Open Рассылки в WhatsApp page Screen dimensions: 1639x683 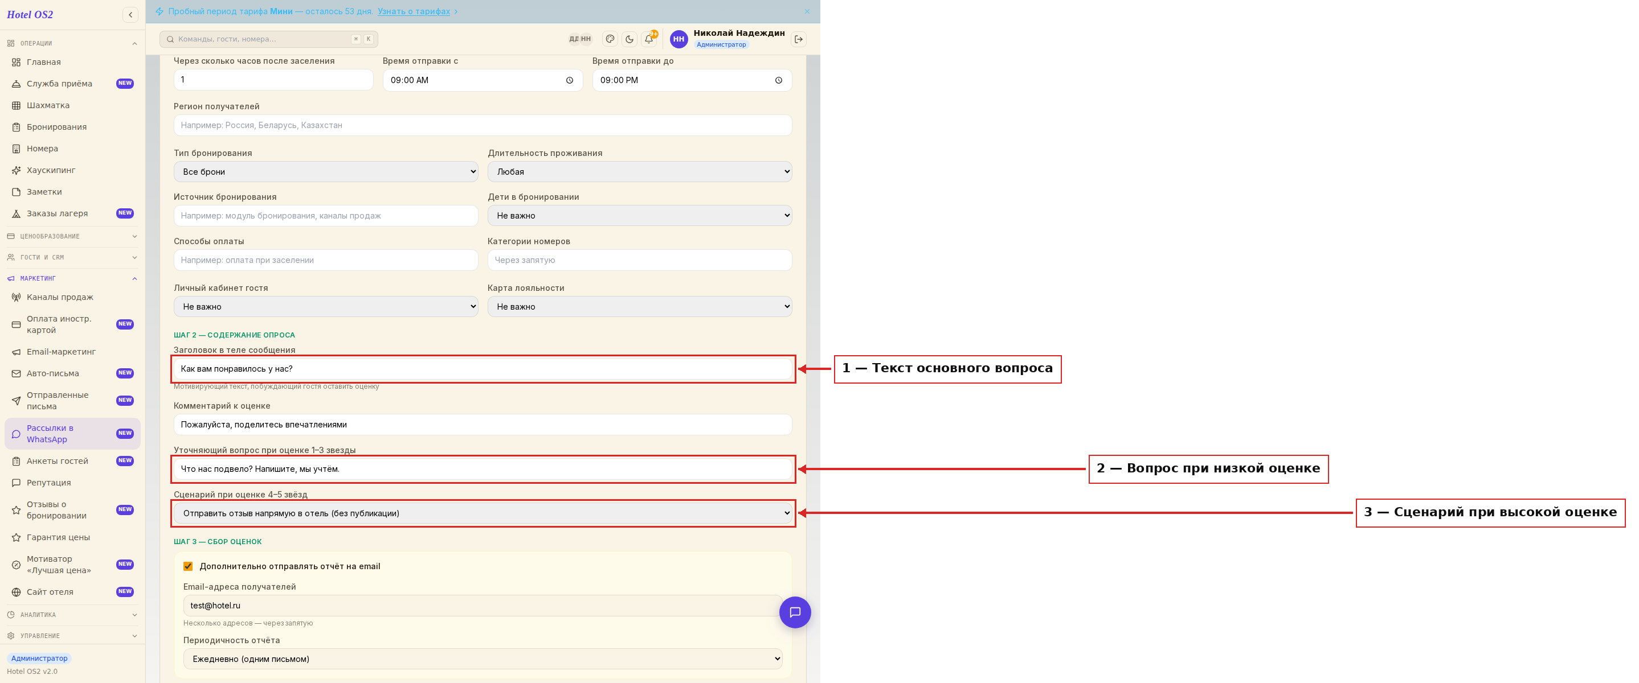pyautogui.click(x=72, y=434)
